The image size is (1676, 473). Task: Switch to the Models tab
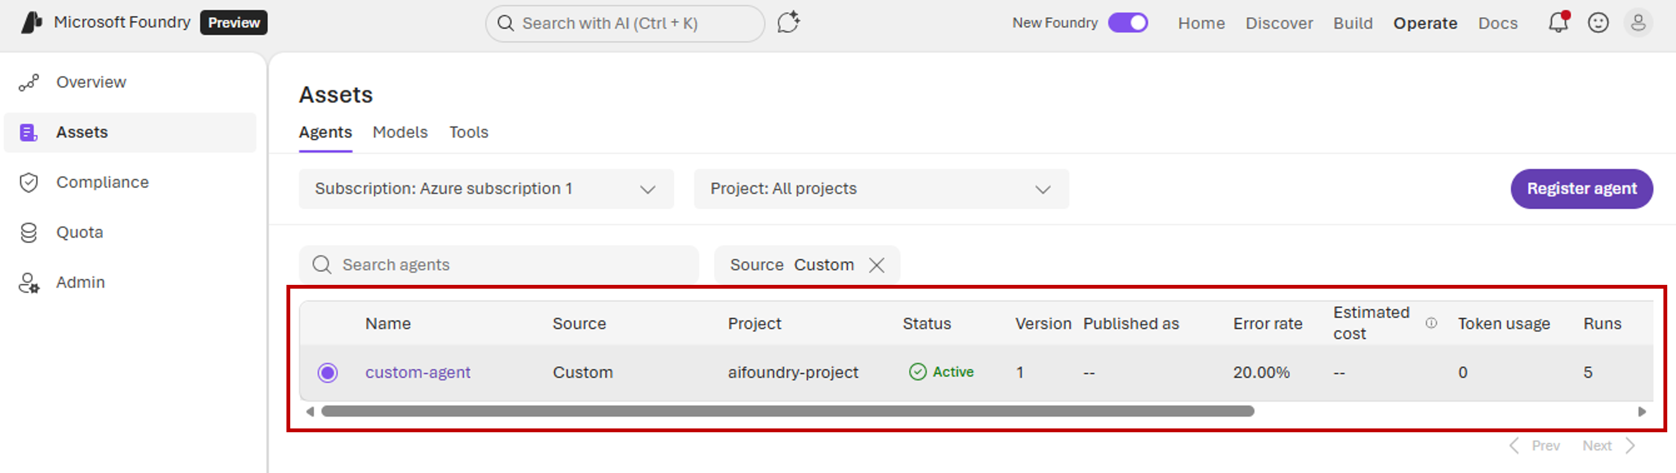[x=400, y=132]
